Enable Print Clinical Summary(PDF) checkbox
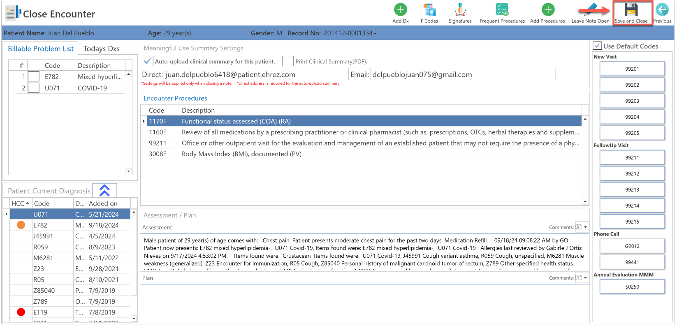The image size is (677, 326). pos(288,61)
